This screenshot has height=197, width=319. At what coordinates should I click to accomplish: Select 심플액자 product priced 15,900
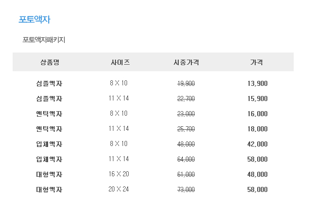tap(49, 98)
